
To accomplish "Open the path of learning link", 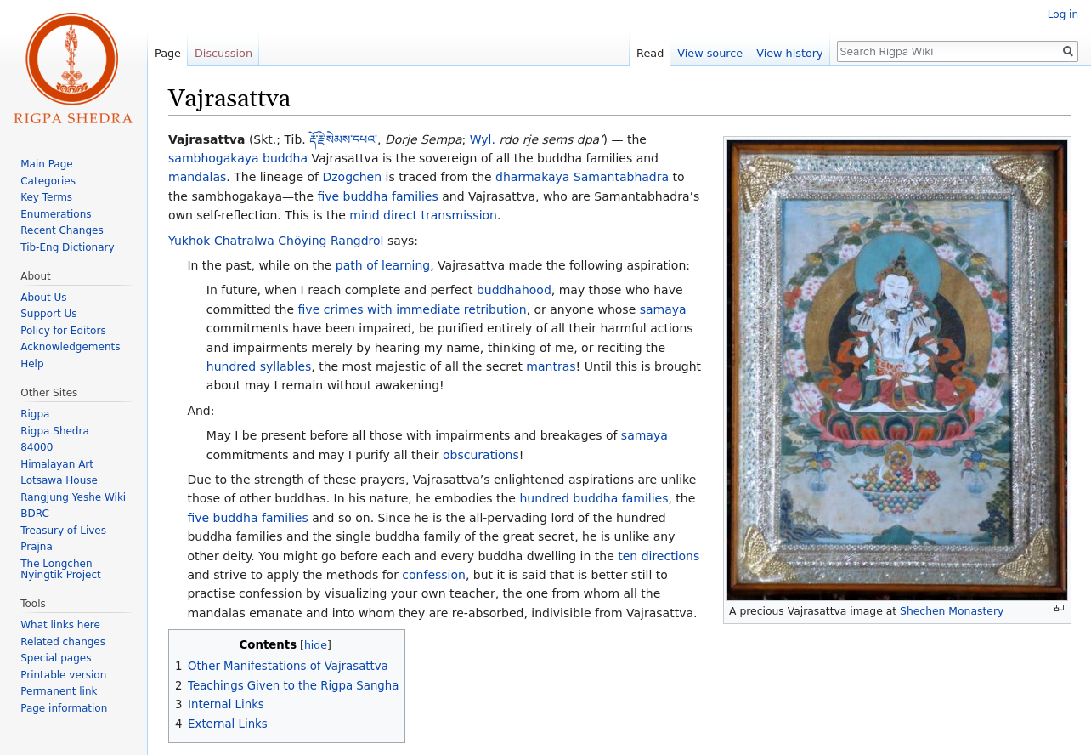I will (382, 265).
